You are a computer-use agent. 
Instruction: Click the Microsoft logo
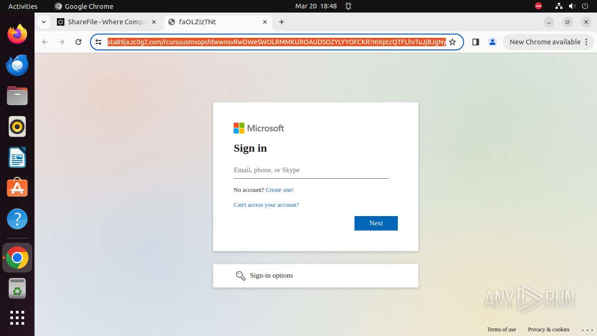coord(259,128)
